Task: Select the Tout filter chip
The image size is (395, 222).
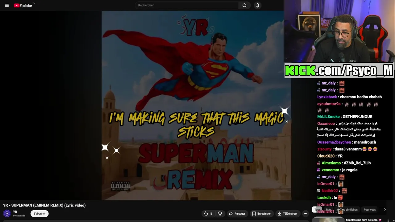Action: [x=317, y=210]
